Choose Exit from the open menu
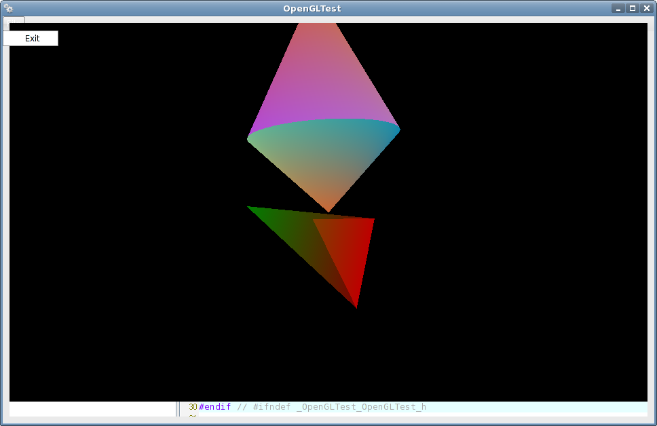Screen dimensions: 657x426 coord(31,39)
